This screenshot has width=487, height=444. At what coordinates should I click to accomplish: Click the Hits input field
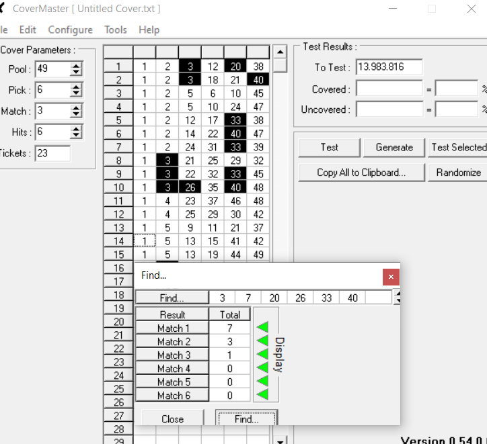52,132
